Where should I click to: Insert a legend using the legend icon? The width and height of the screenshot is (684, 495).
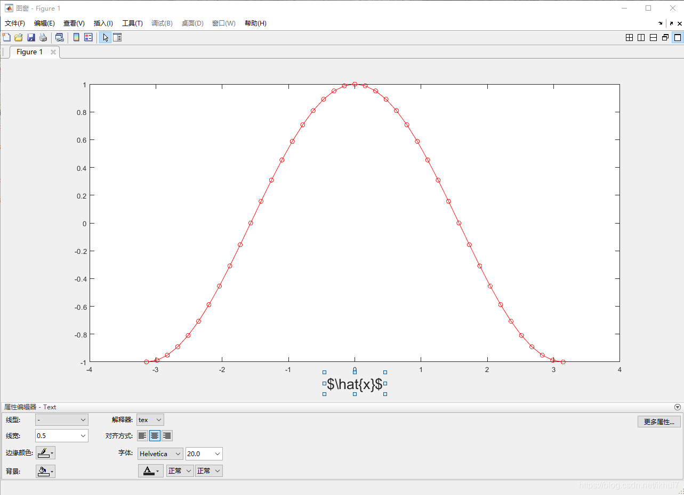88,37
